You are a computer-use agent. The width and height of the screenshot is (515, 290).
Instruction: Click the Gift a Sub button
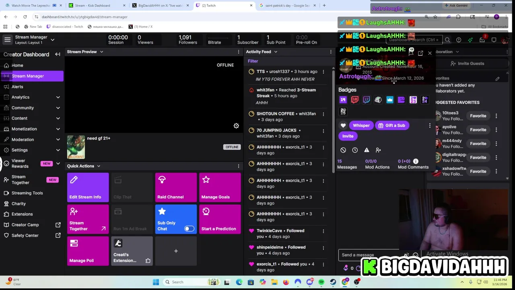[391, 125]
